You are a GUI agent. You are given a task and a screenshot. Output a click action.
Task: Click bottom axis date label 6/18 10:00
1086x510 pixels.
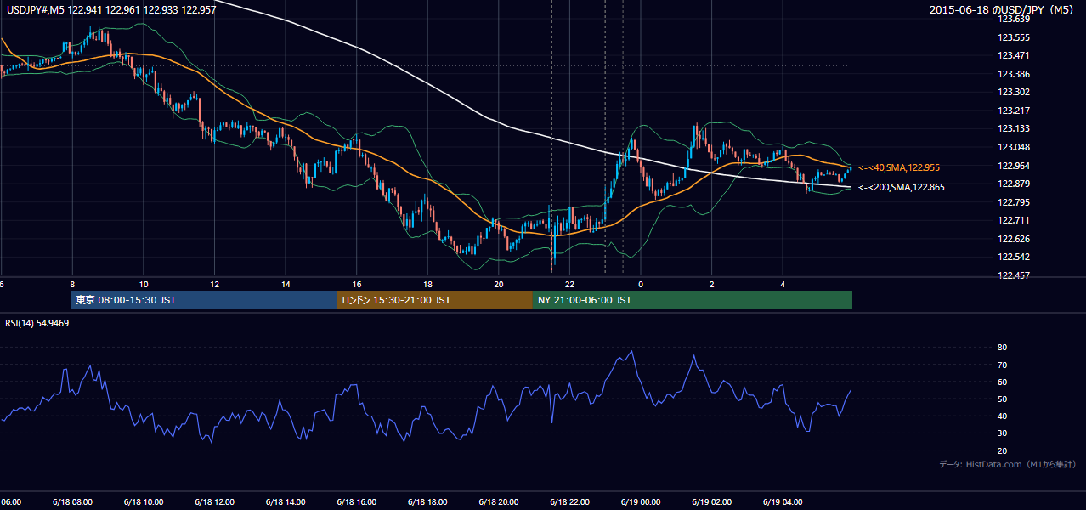click(143, 501)
